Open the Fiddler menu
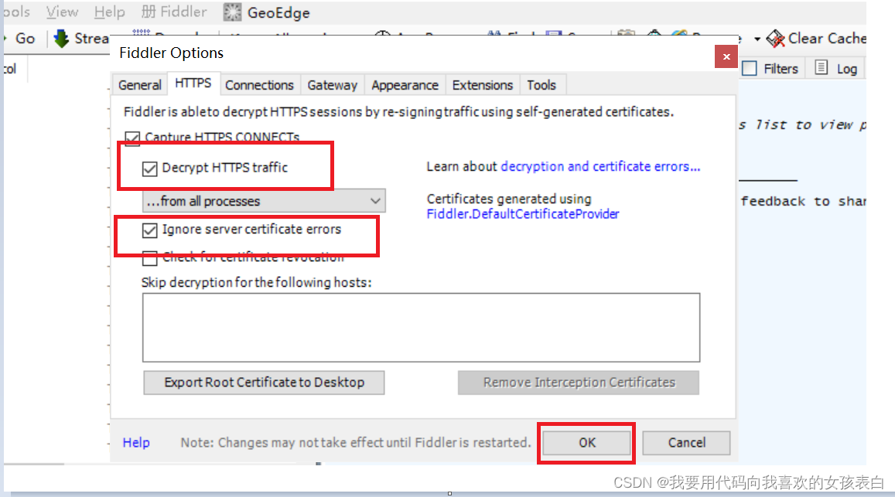The height and width of the screenshot is (497, 895). tap(174, 12)
